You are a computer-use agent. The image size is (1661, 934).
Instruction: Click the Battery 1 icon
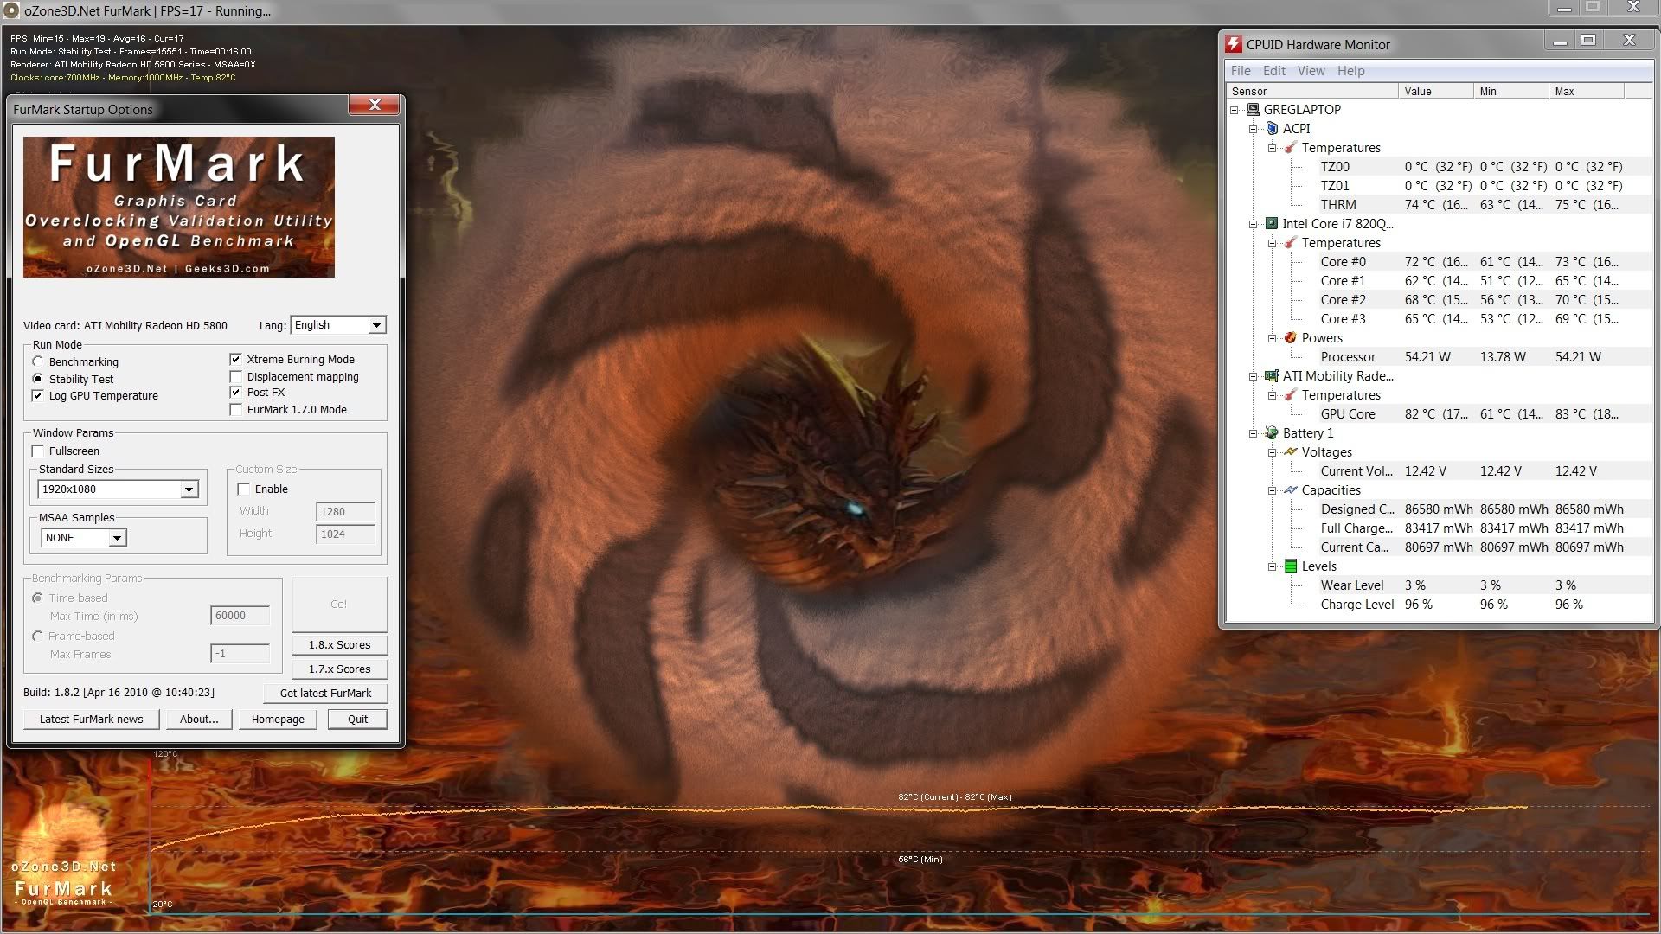click(x=1272, y=432)
